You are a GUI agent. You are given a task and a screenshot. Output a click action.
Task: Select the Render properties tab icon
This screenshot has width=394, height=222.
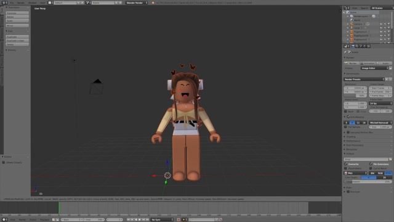353,46
